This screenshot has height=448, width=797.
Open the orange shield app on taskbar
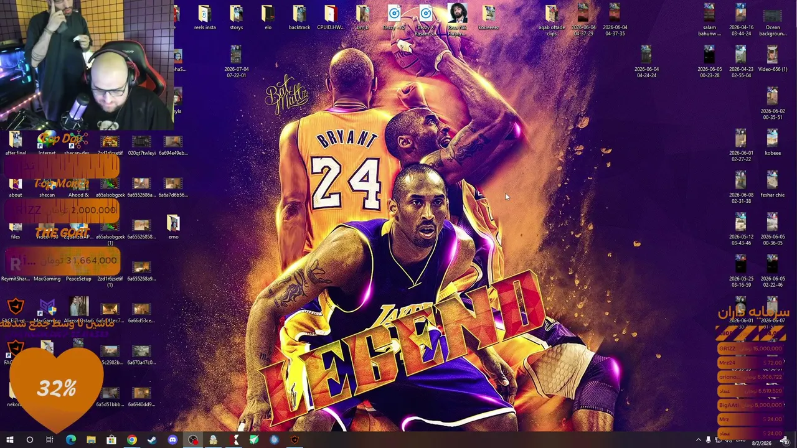(x=295, y=440)
